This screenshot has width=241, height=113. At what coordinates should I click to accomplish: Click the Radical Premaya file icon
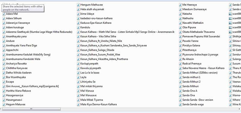point(180,64)
